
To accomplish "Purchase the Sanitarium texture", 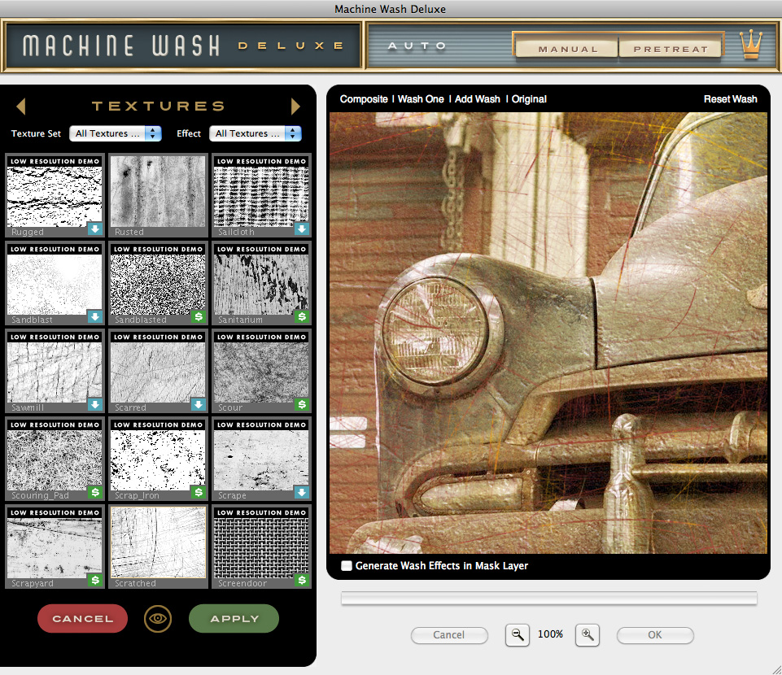I will pyautogui.click(x=301, y=316).
